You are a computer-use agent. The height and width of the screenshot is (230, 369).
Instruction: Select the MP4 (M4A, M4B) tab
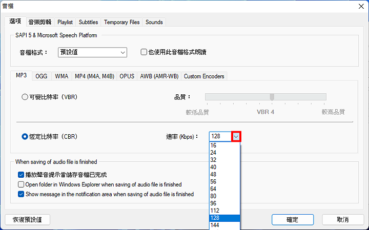(x=94, y=76)
